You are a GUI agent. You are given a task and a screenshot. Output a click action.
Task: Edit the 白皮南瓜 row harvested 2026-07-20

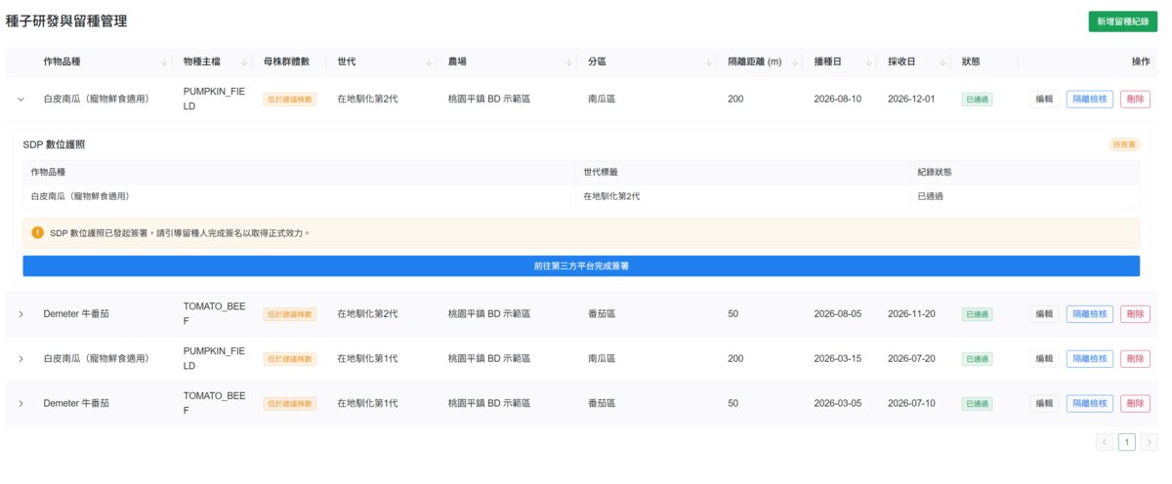(1044, 358)
